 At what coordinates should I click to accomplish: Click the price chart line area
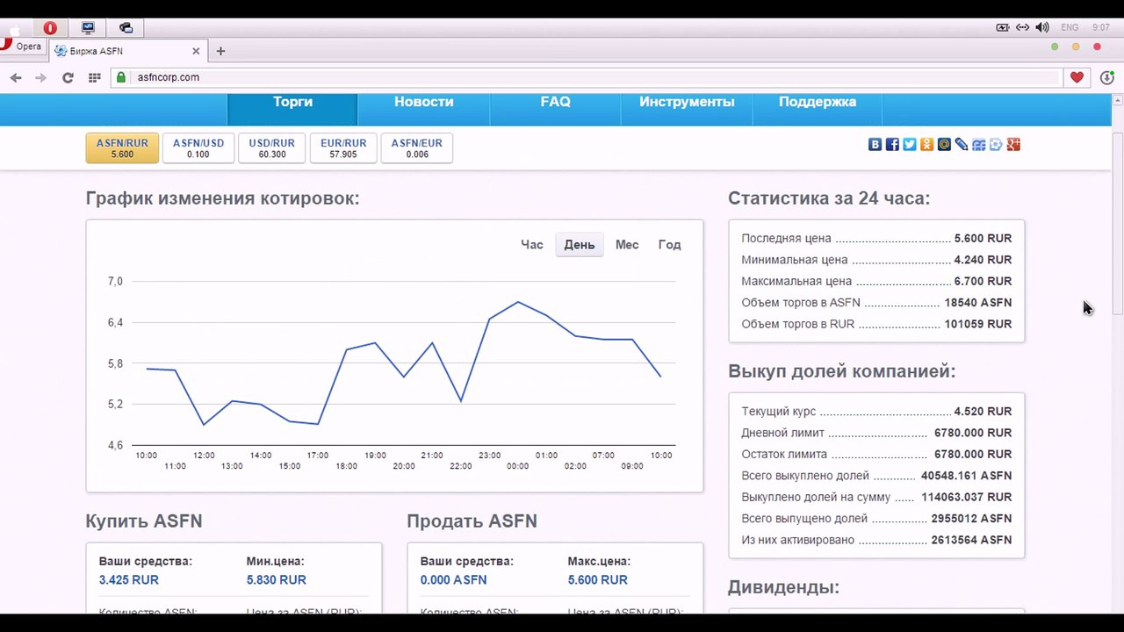point(403,364)
